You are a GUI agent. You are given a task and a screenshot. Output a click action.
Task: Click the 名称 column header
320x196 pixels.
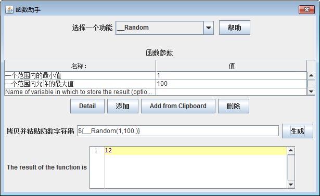pos(80,66)
